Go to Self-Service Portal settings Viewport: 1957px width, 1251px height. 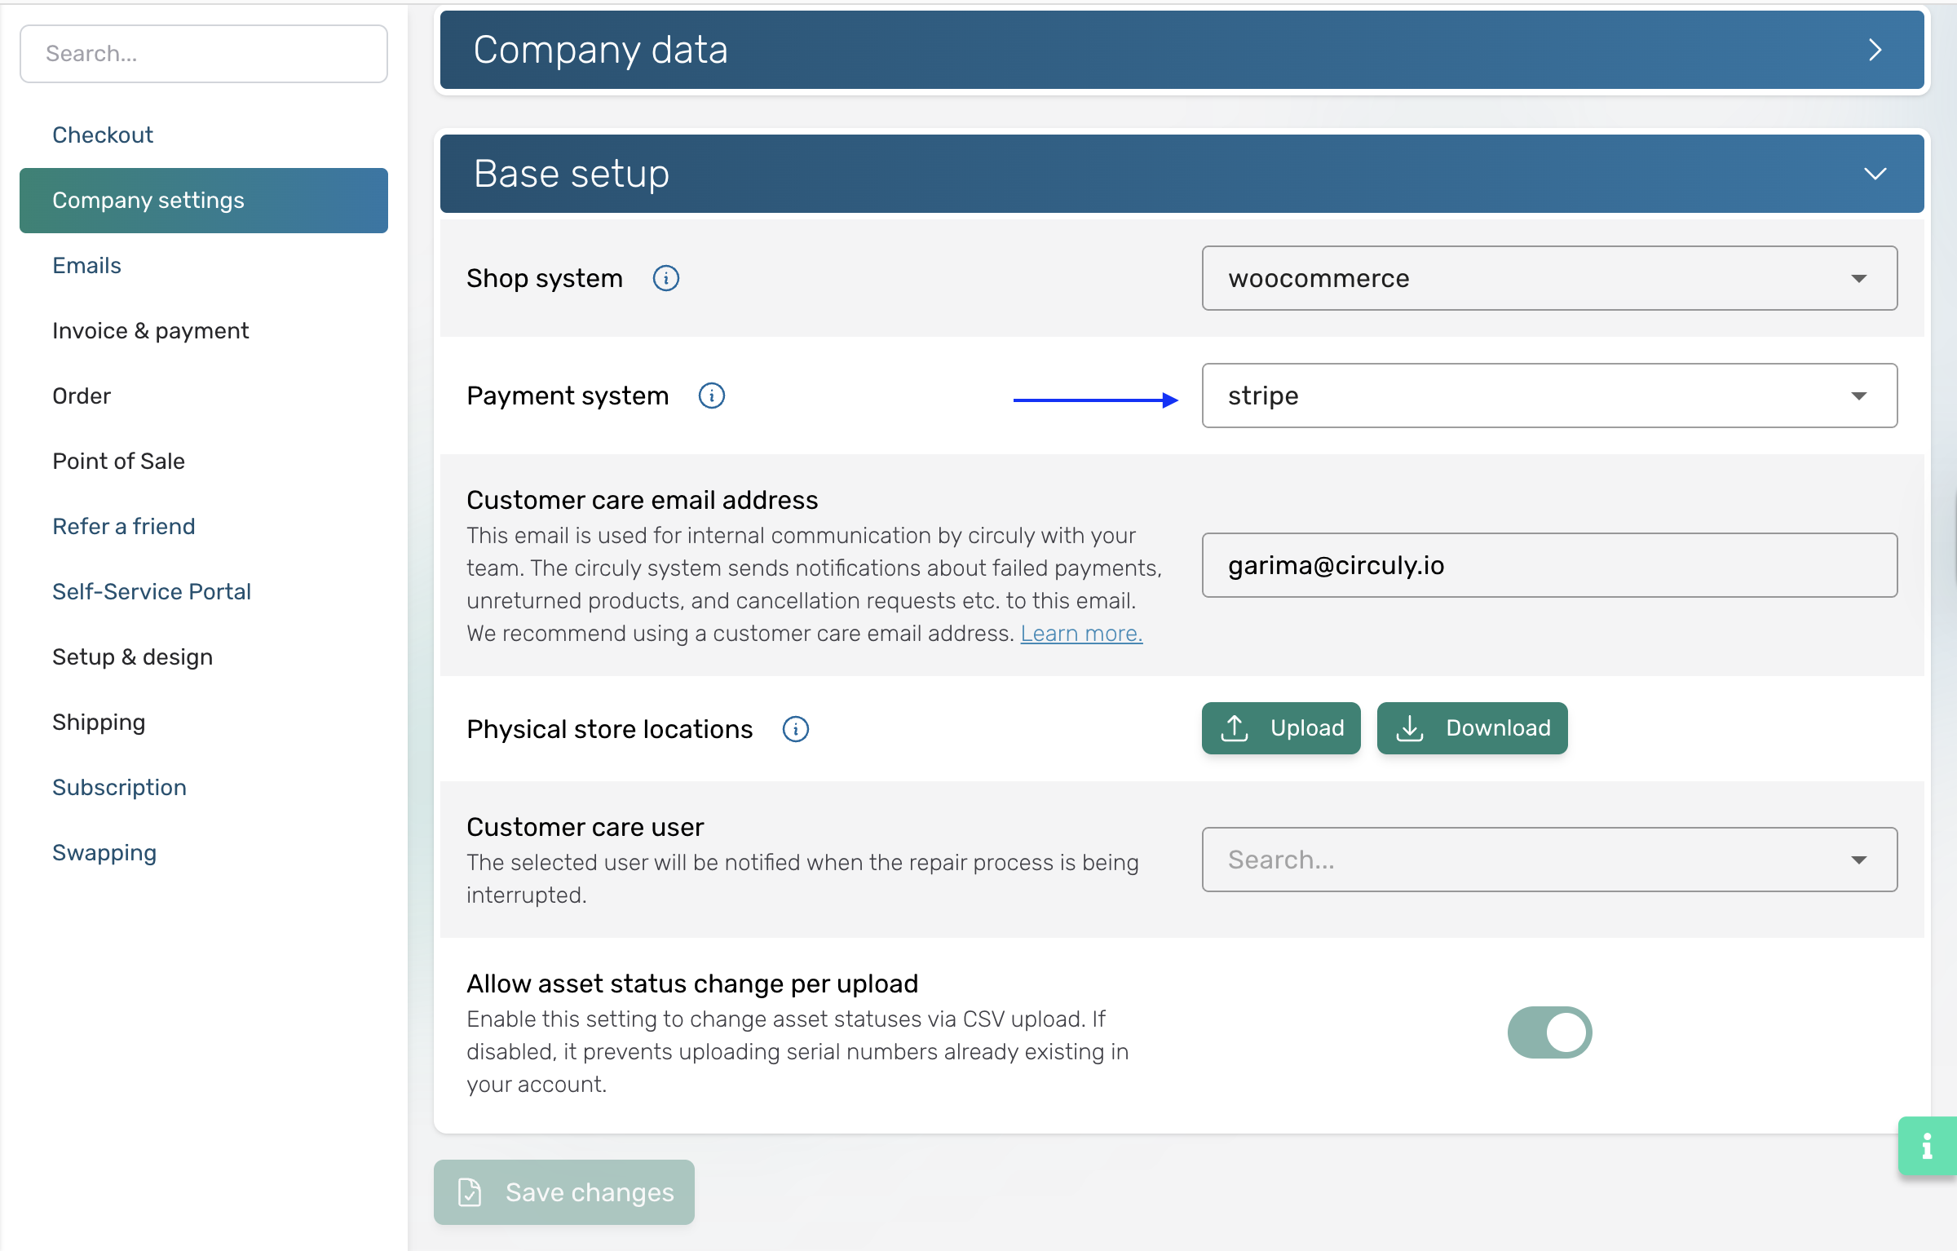(x=151, y=591)
